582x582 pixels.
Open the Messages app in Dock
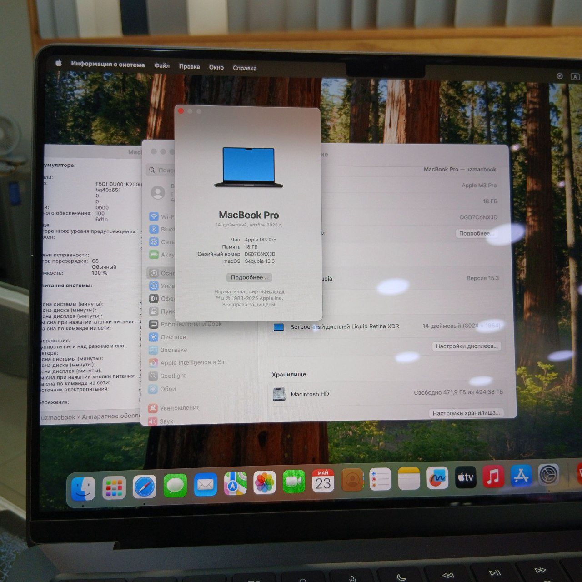[x=175, y=486]
